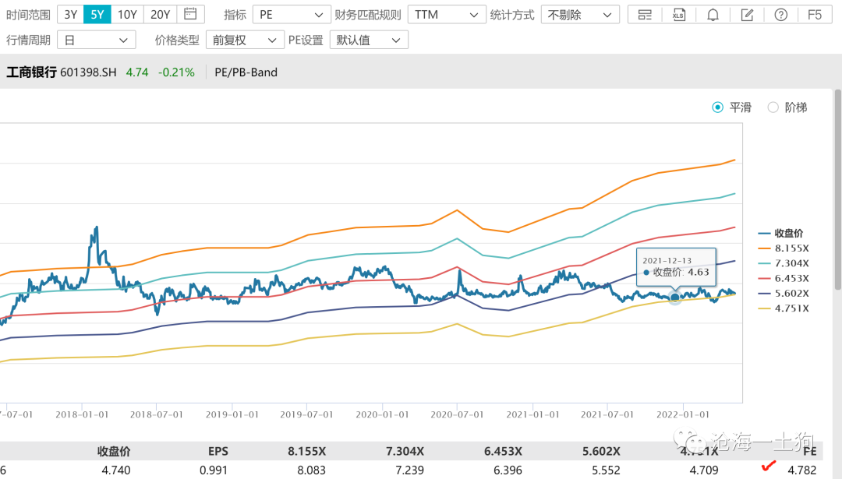Screen dimensions: 842x479
Task: Click the 工商银行 stock name
Action: (x=31, y=72)
